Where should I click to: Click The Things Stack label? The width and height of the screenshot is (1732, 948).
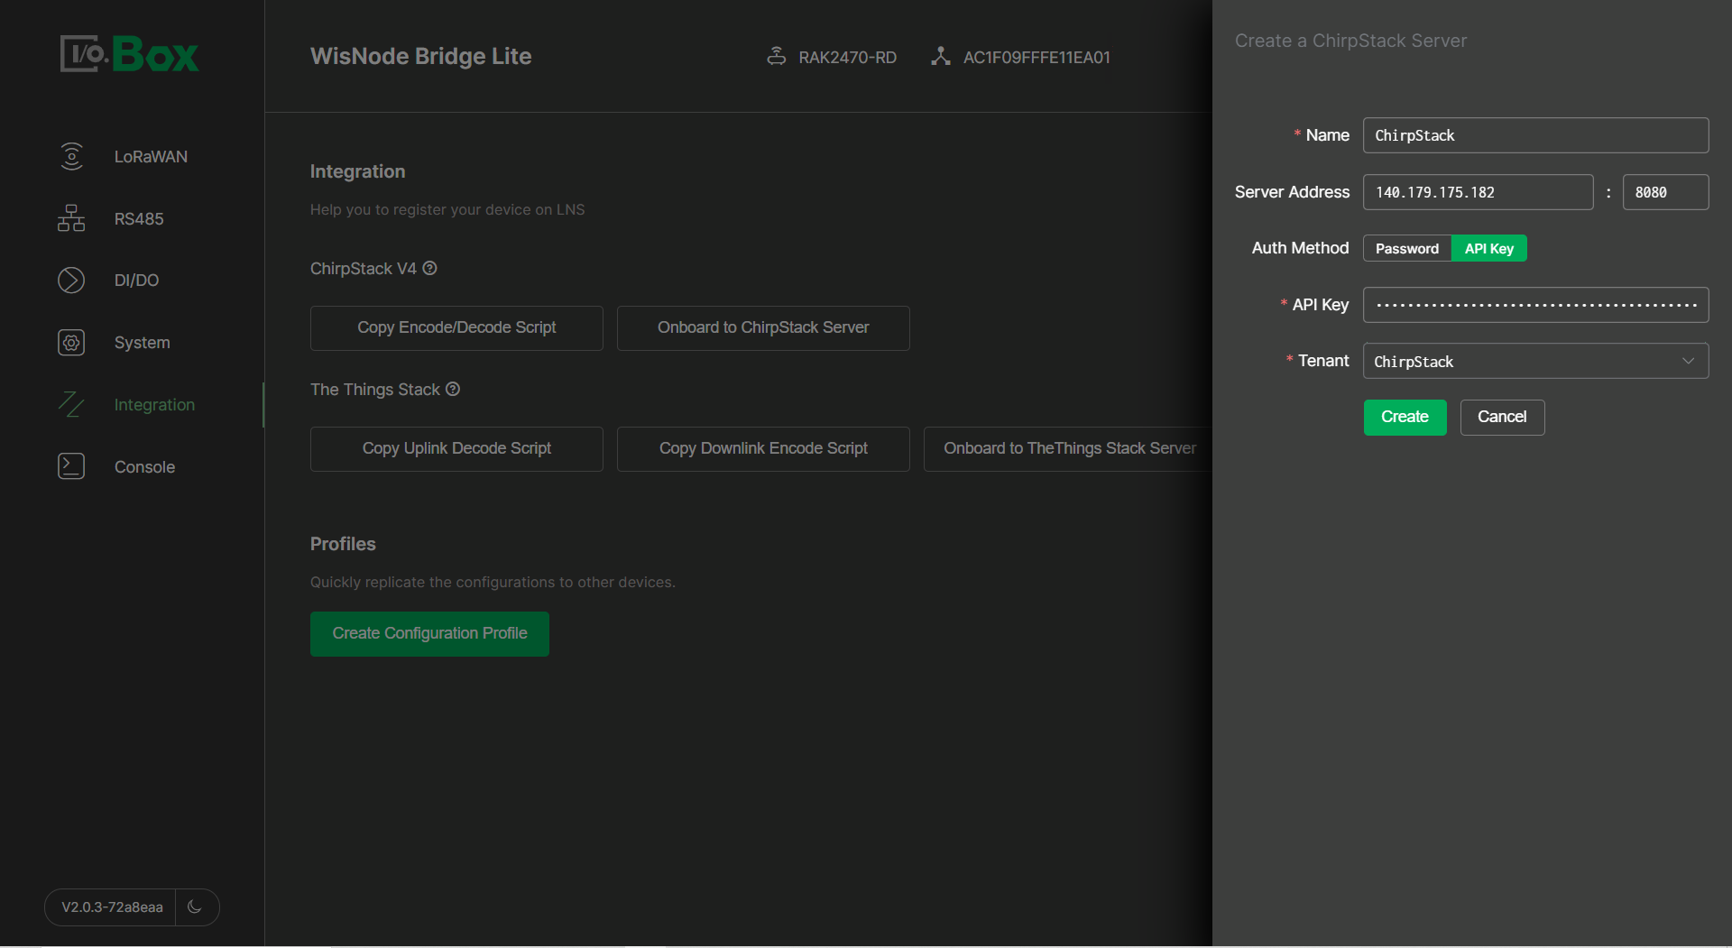coord(375,390)
